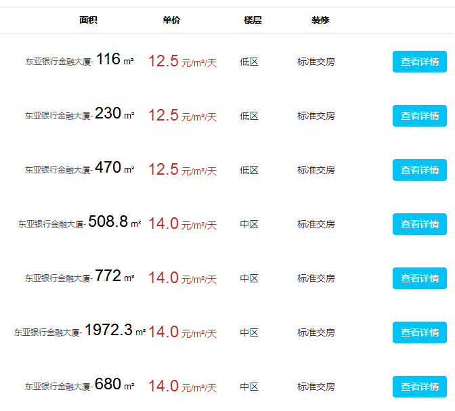Click the 装修 column header
The height and width of the screenshot is (411, 455).
[320, 20]
